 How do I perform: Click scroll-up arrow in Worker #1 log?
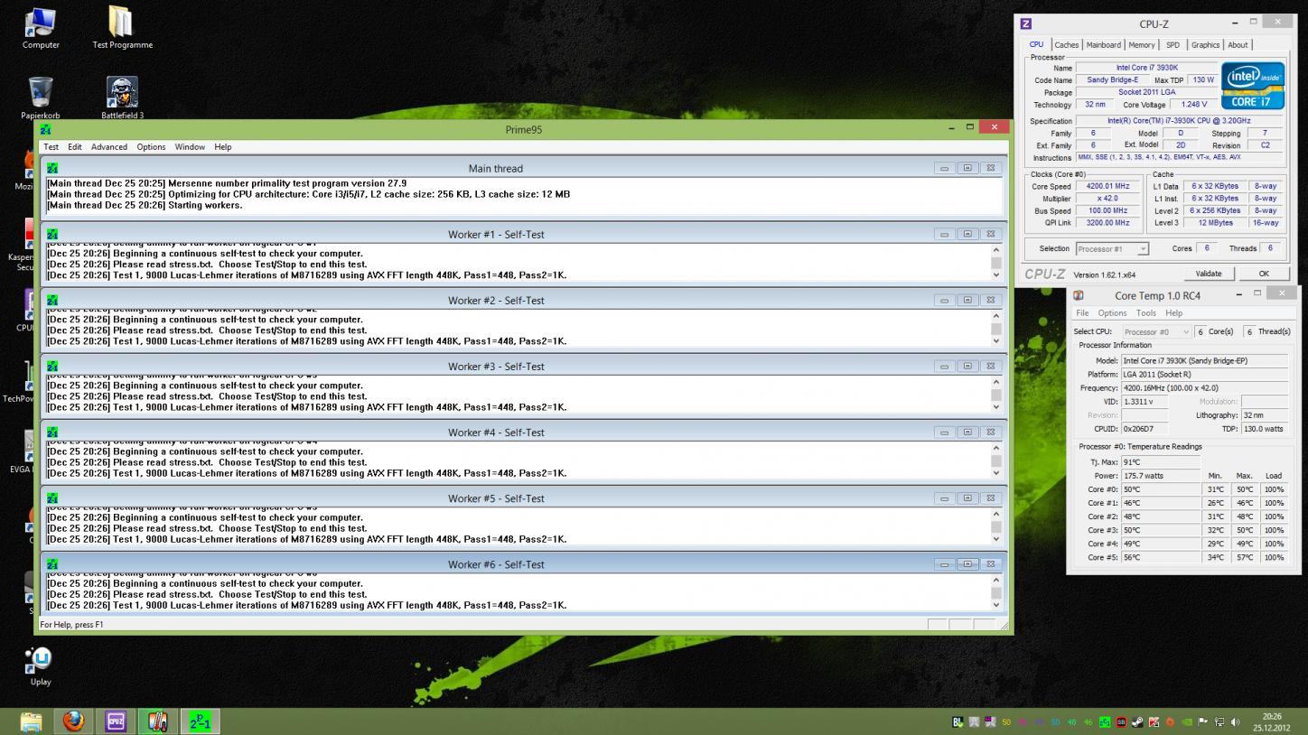(996, 250)
